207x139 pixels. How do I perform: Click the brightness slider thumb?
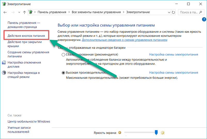[156, 132]
